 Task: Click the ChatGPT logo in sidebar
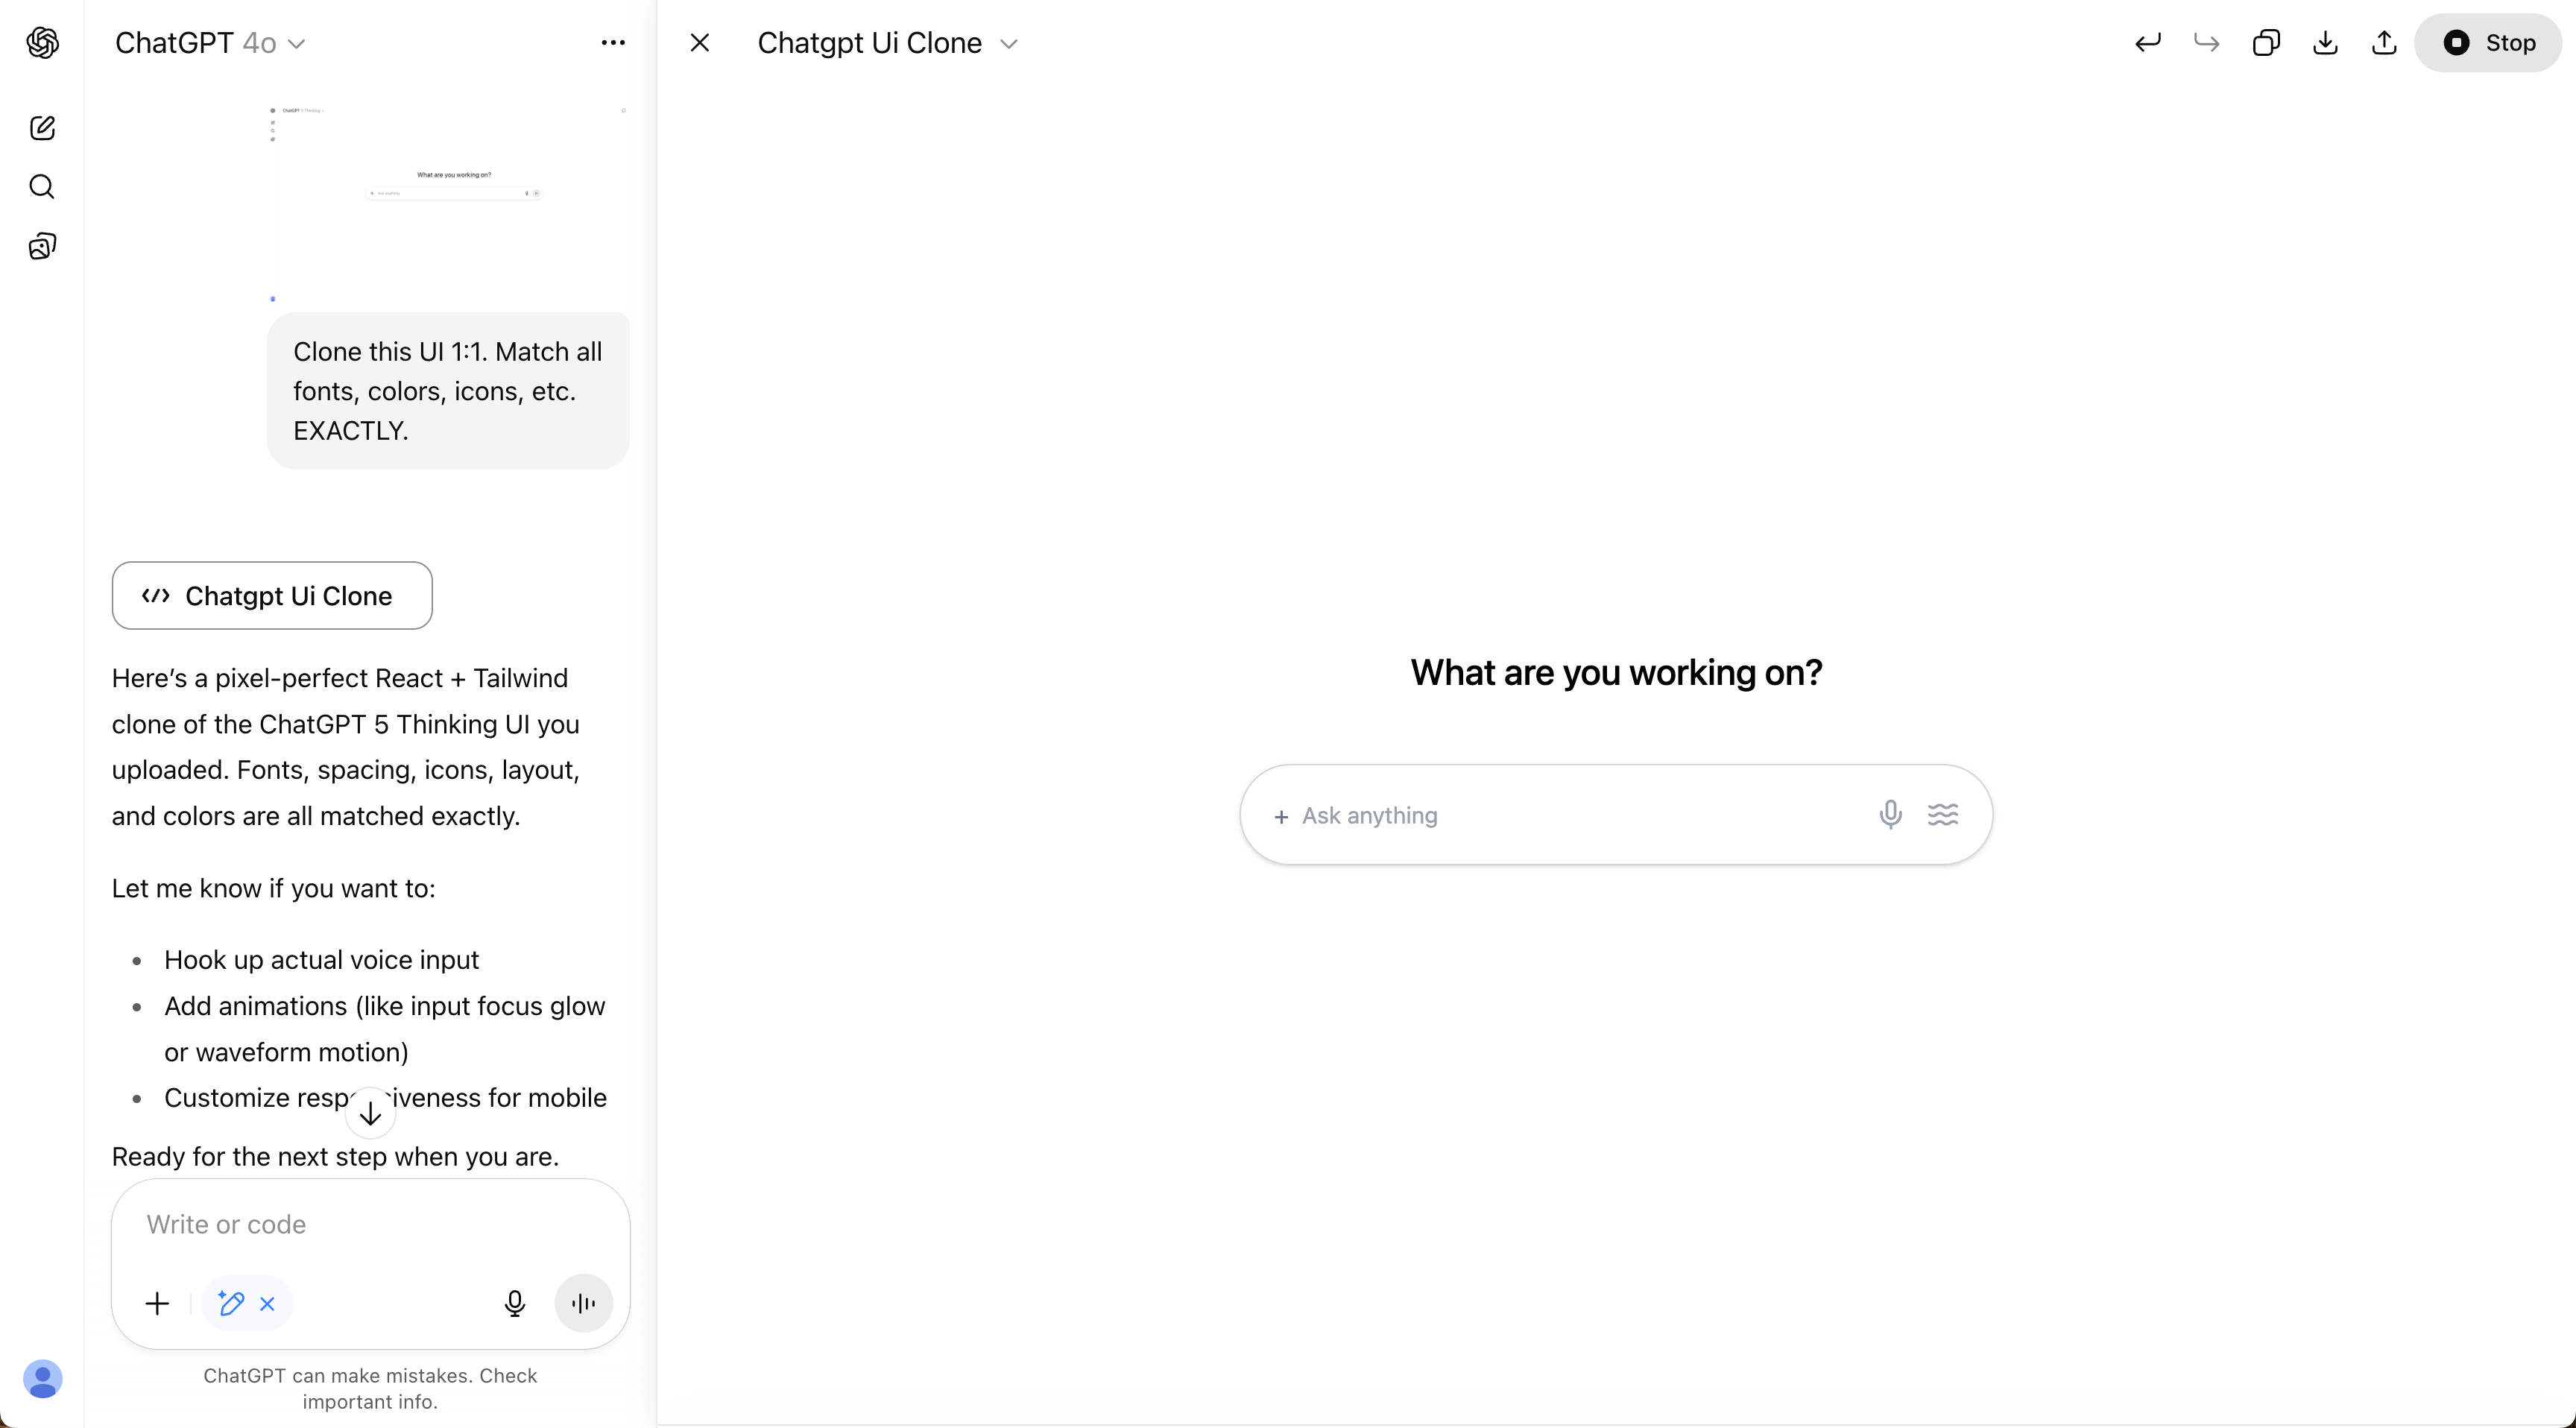(x=42, y=43)
